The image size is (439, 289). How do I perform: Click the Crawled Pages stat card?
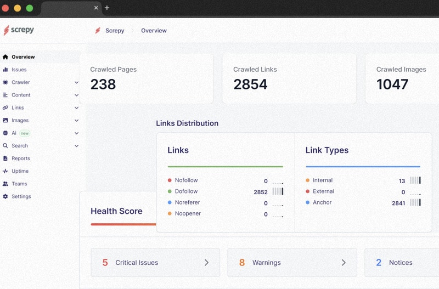tap(146, 78)
